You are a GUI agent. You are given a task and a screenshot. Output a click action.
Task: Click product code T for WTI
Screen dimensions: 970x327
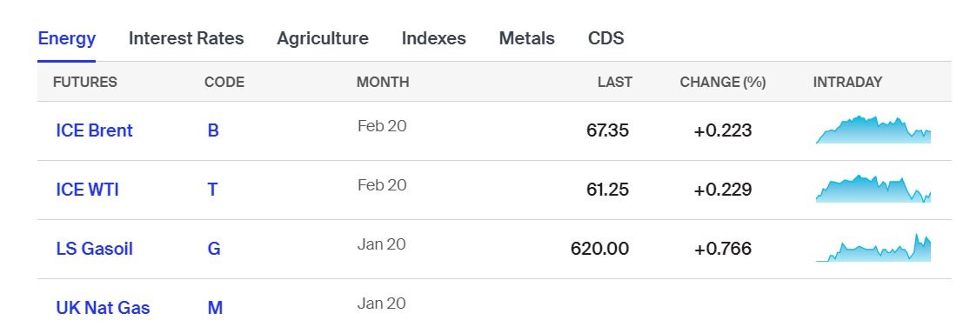[212, 189]
